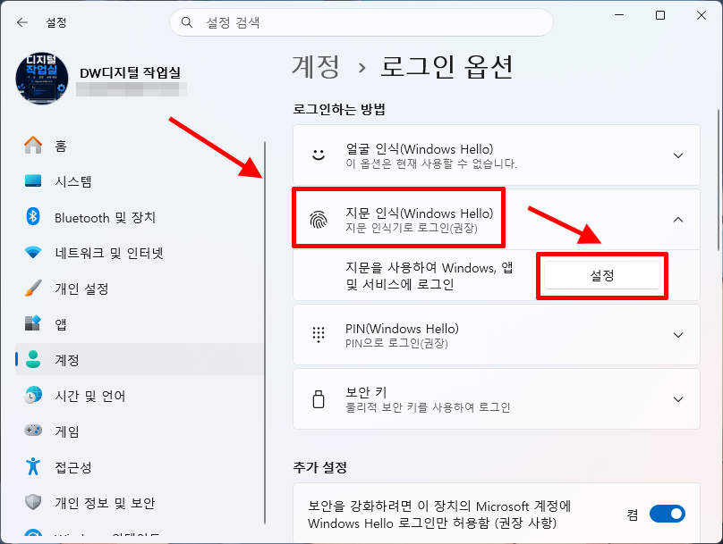This screenshot has width=723, height=544.
Task: Click the back arrow icon
Action: tap(22, 22)
